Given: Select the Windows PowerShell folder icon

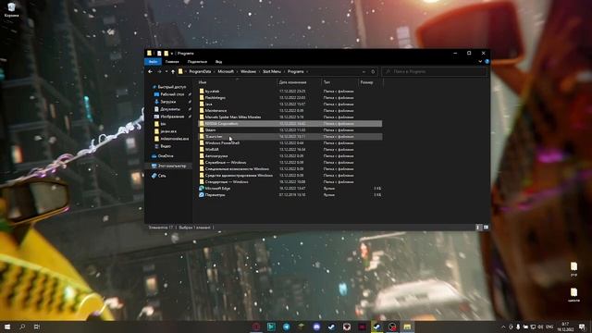Looking at the screenshot, I should (x=202, y=143).
